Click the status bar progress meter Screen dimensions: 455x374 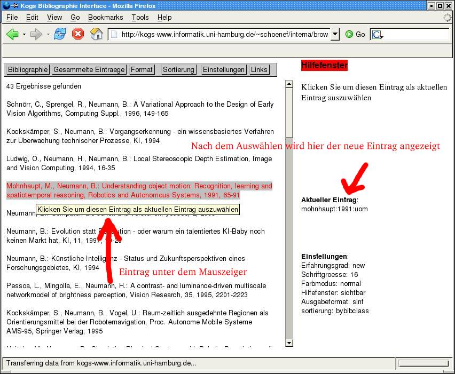[424, 363]
